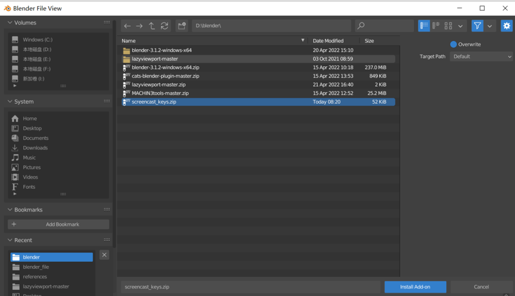Go up to the parent directory
This screenshot has height=296, width=515.
click(152, 26)
